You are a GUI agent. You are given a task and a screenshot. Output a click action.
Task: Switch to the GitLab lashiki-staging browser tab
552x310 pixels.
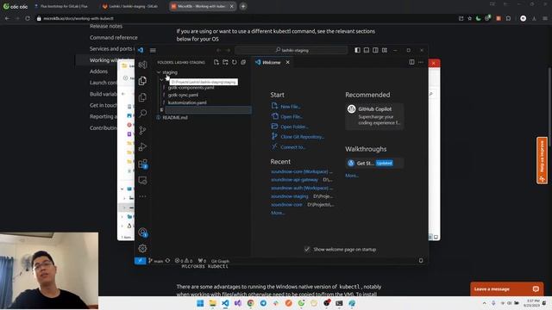click(x=133, y=6)
